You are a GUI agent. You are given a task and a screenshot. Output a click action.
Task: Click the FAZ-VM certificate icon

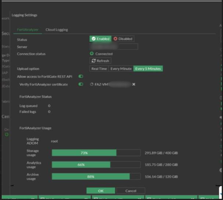92,84
